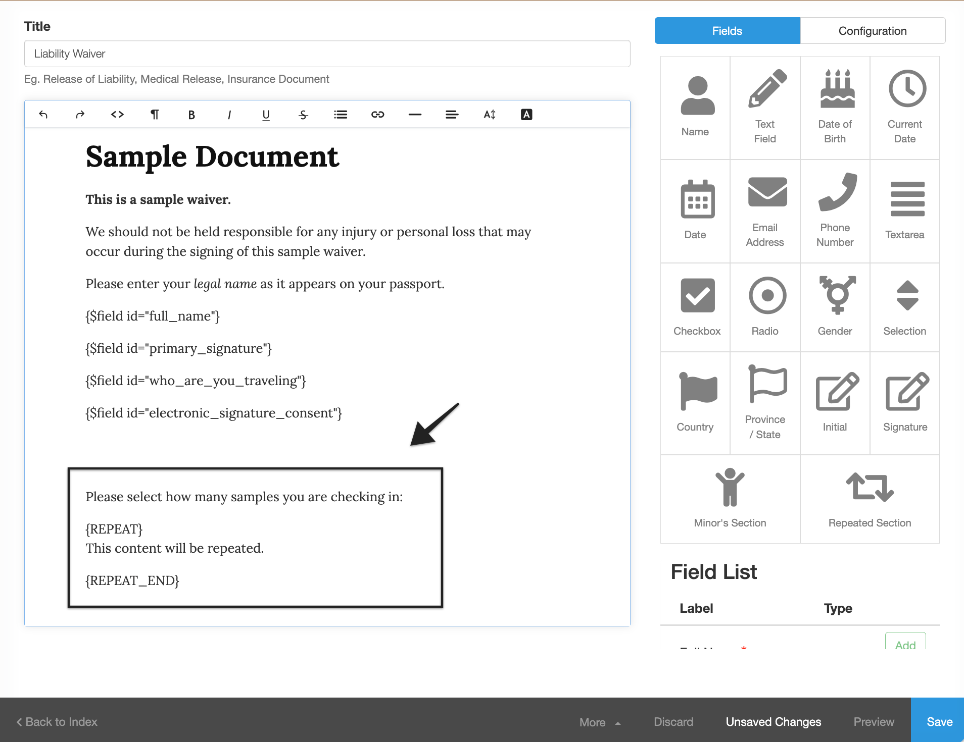Add a Date of Birth field

[835, 108]
